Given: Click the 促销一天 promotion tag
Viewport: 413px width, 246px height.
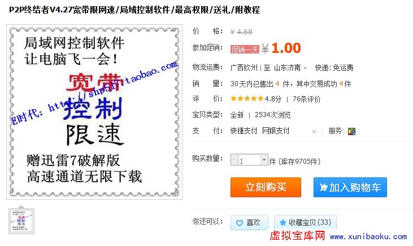Looking at the screenshot, I should (245, 50).
